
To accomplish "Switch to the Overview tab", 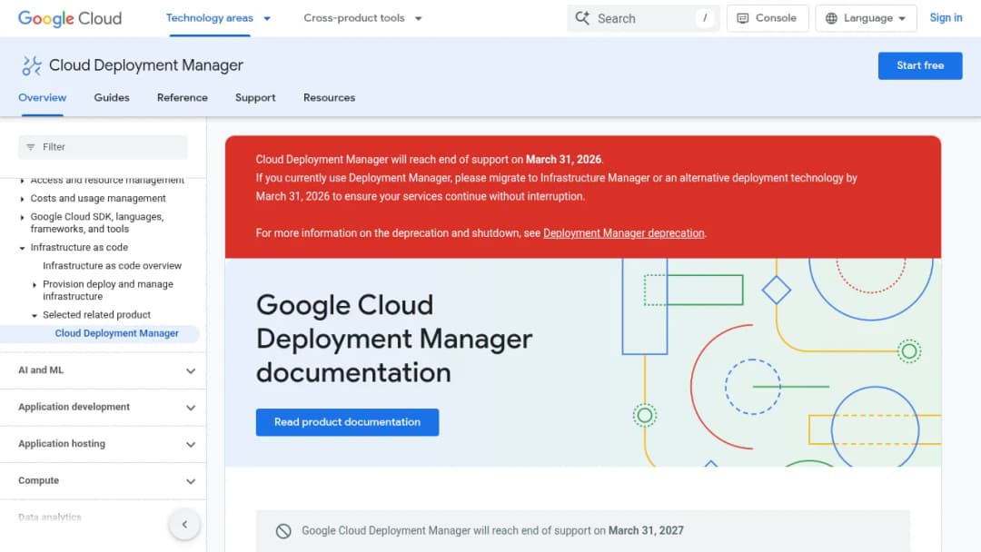I will 43,97.
